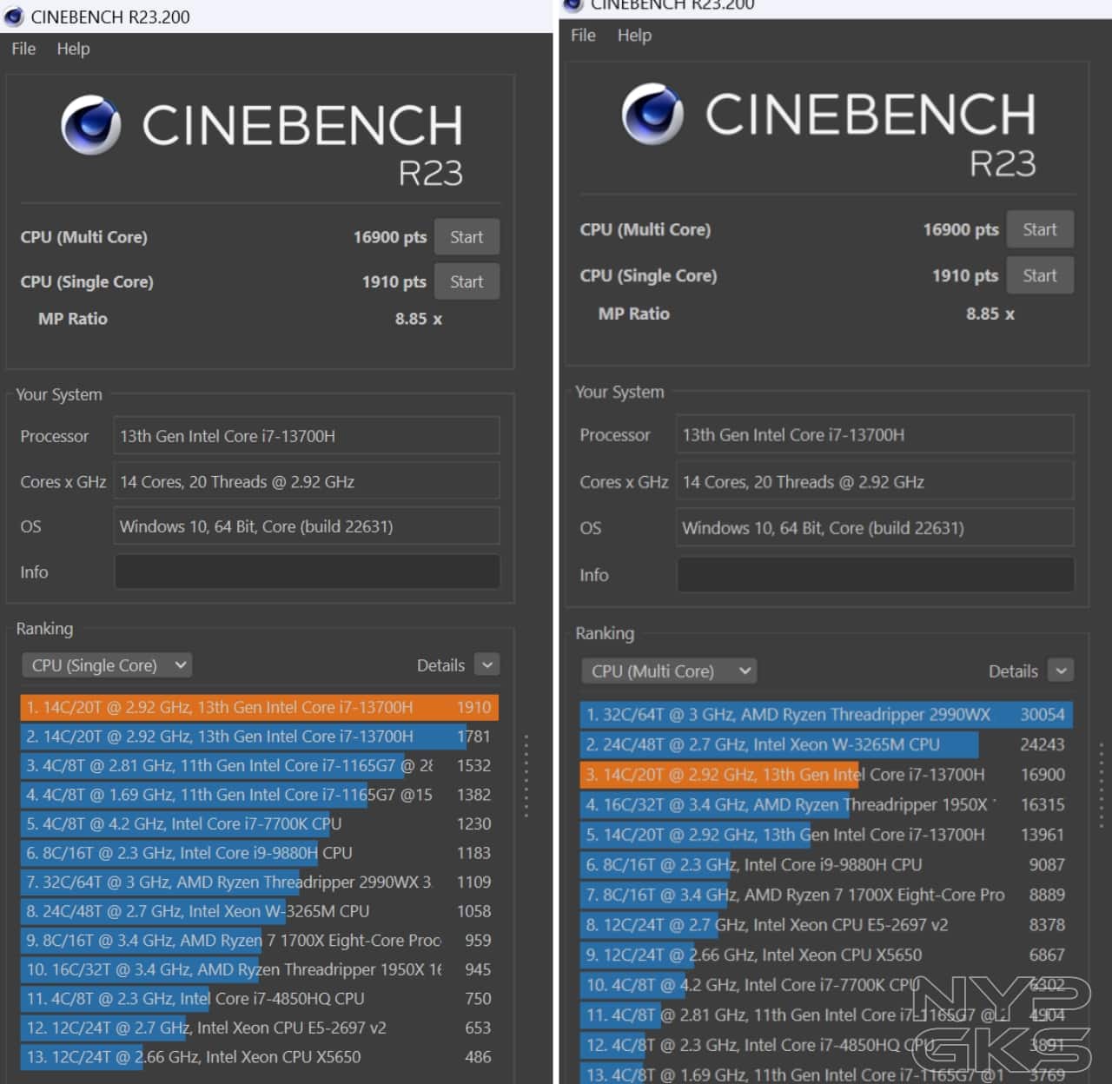Select the Xeon E5-2697 v2 row scoring 8378
This screenshot has width=1112, height=1084.
click(x=826, y=925)
